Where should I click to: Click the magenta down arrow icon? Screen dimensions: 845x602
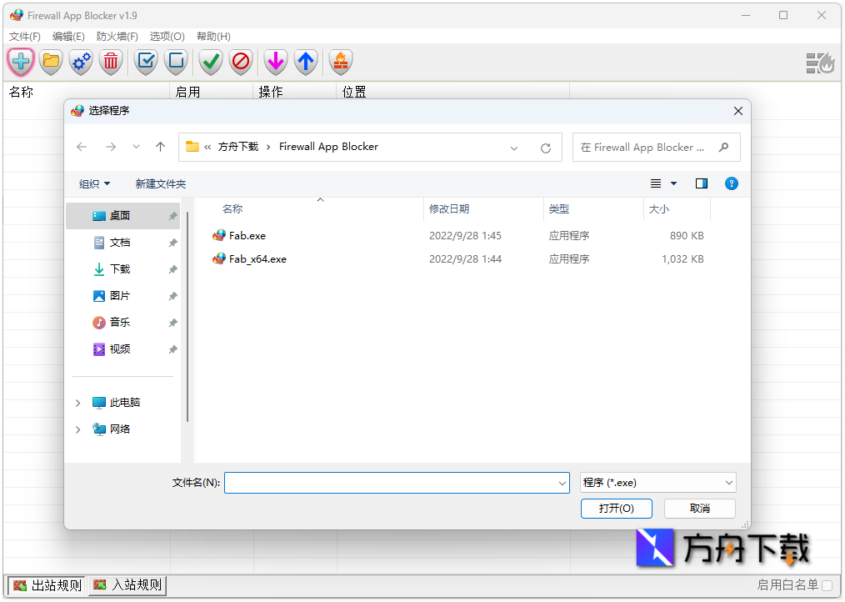click(276, 62)
